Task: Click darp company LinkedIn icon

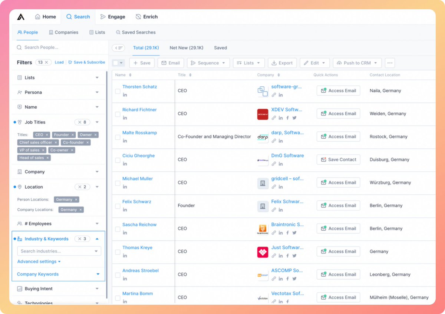Action: [281, 141]
